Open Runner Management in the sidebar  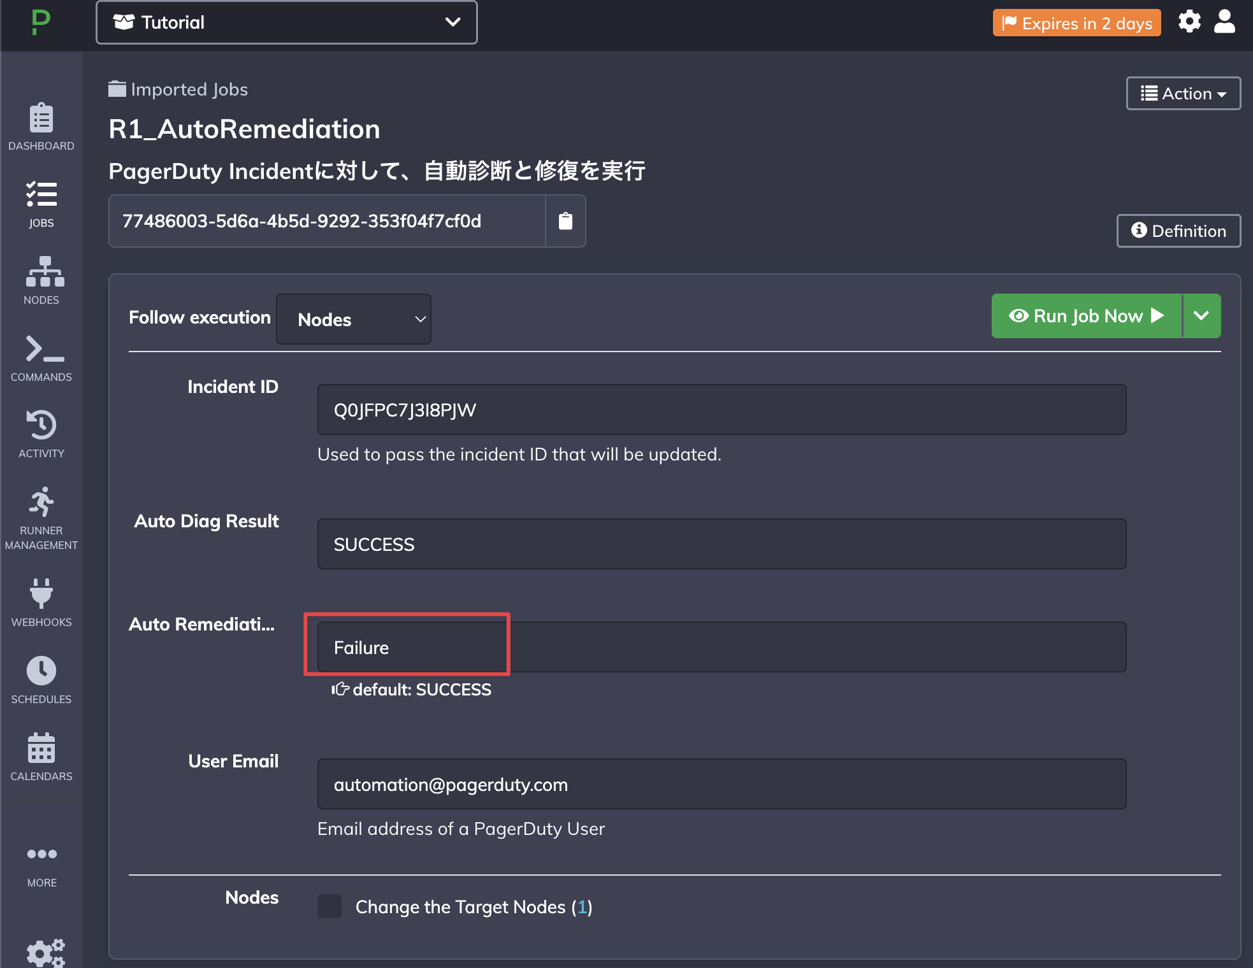point(41,519)
